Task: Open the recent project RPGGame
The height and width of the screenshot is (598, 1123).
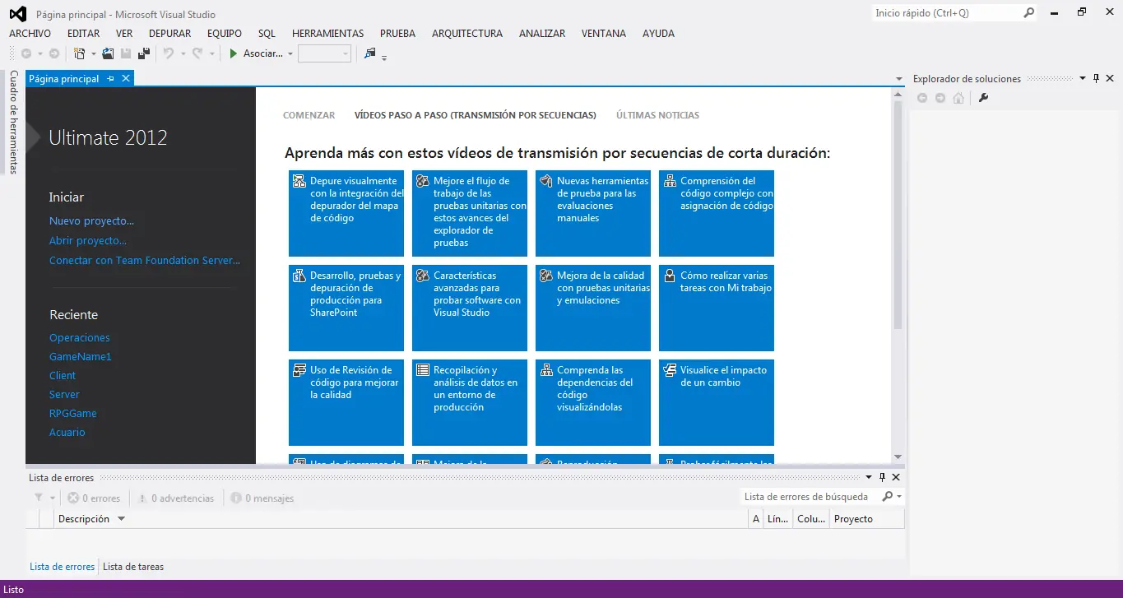Action: pyautogui.click(x=73, y=414)
